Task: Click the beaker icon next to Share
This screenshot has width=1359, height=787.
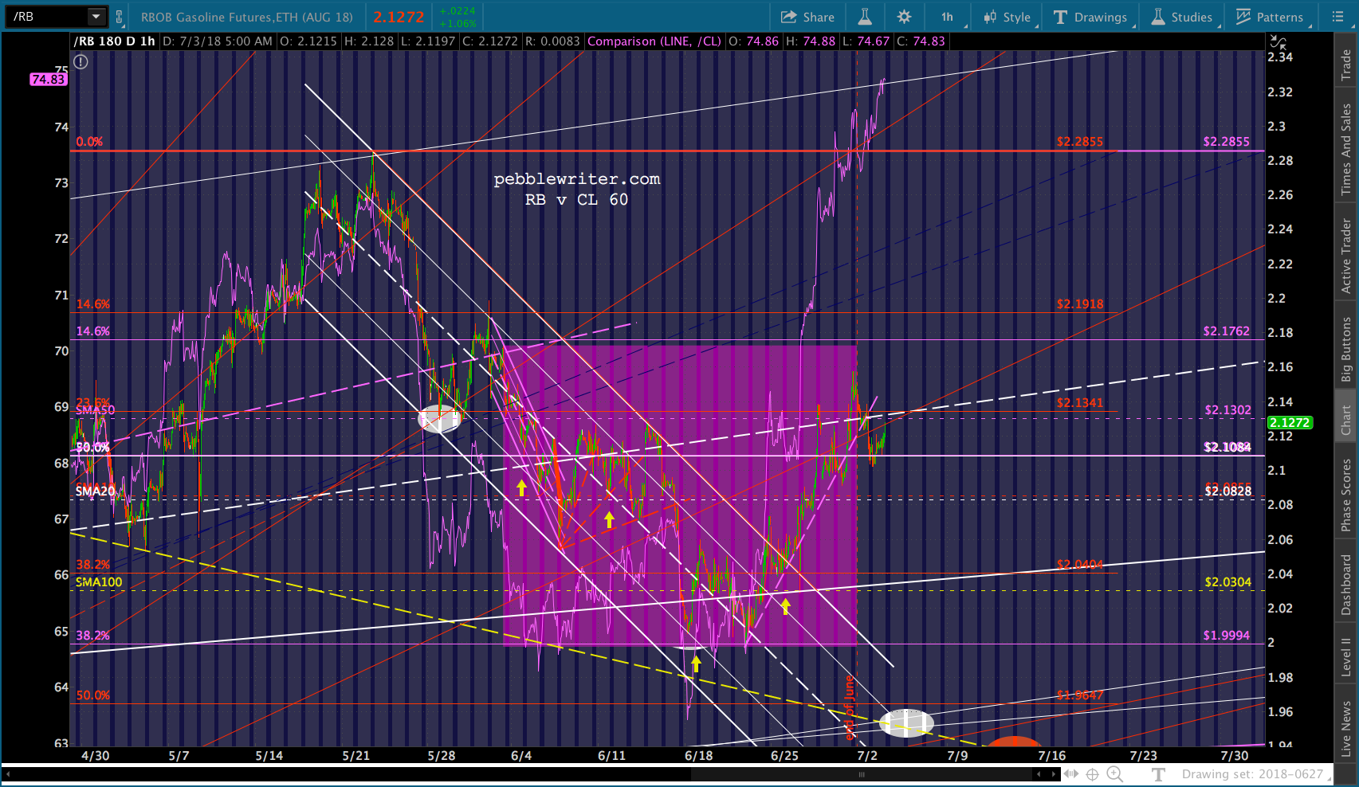Action: tap(865, 17)
